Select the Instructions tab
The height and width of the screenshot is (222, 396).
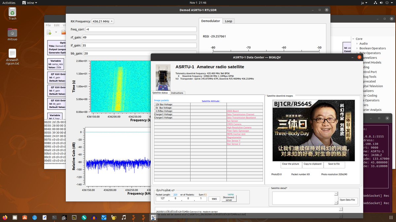tap(177, 93)
